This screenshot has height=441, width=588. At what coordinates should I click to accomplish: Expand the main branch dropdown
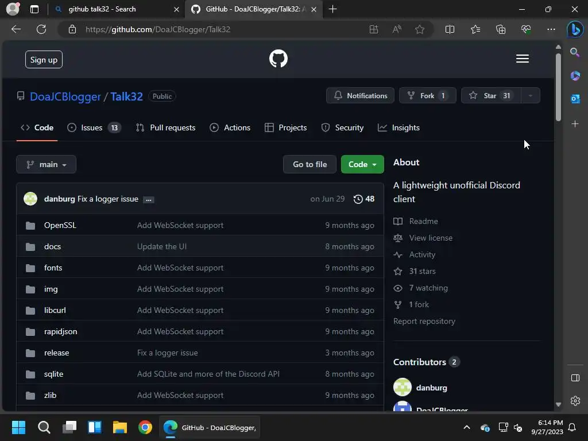46,164
